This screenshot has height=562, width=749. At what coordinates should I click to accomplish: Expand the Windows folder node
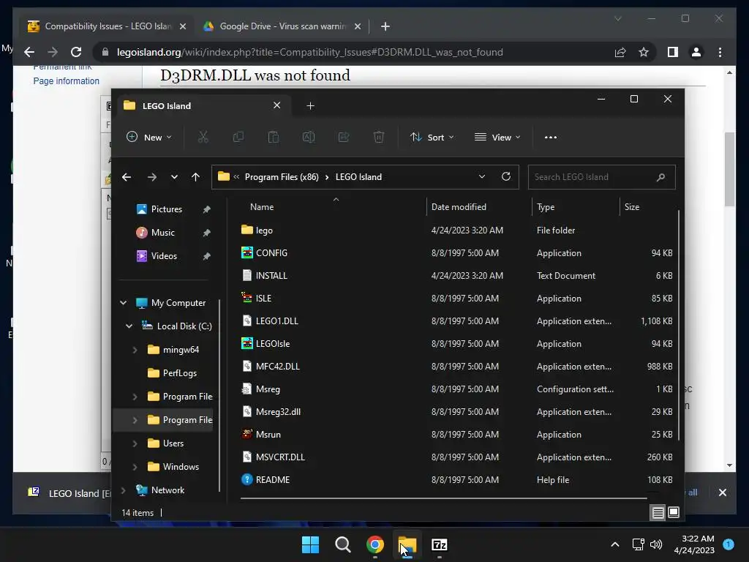pyautogui.click(x=135, y=467)
